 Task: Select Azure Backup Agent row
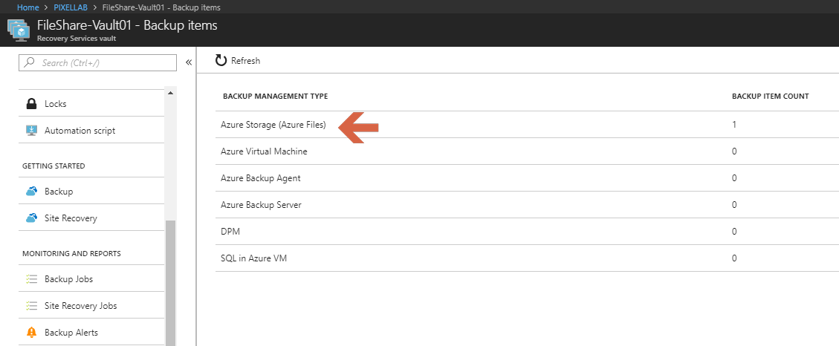tap(260, 178)
